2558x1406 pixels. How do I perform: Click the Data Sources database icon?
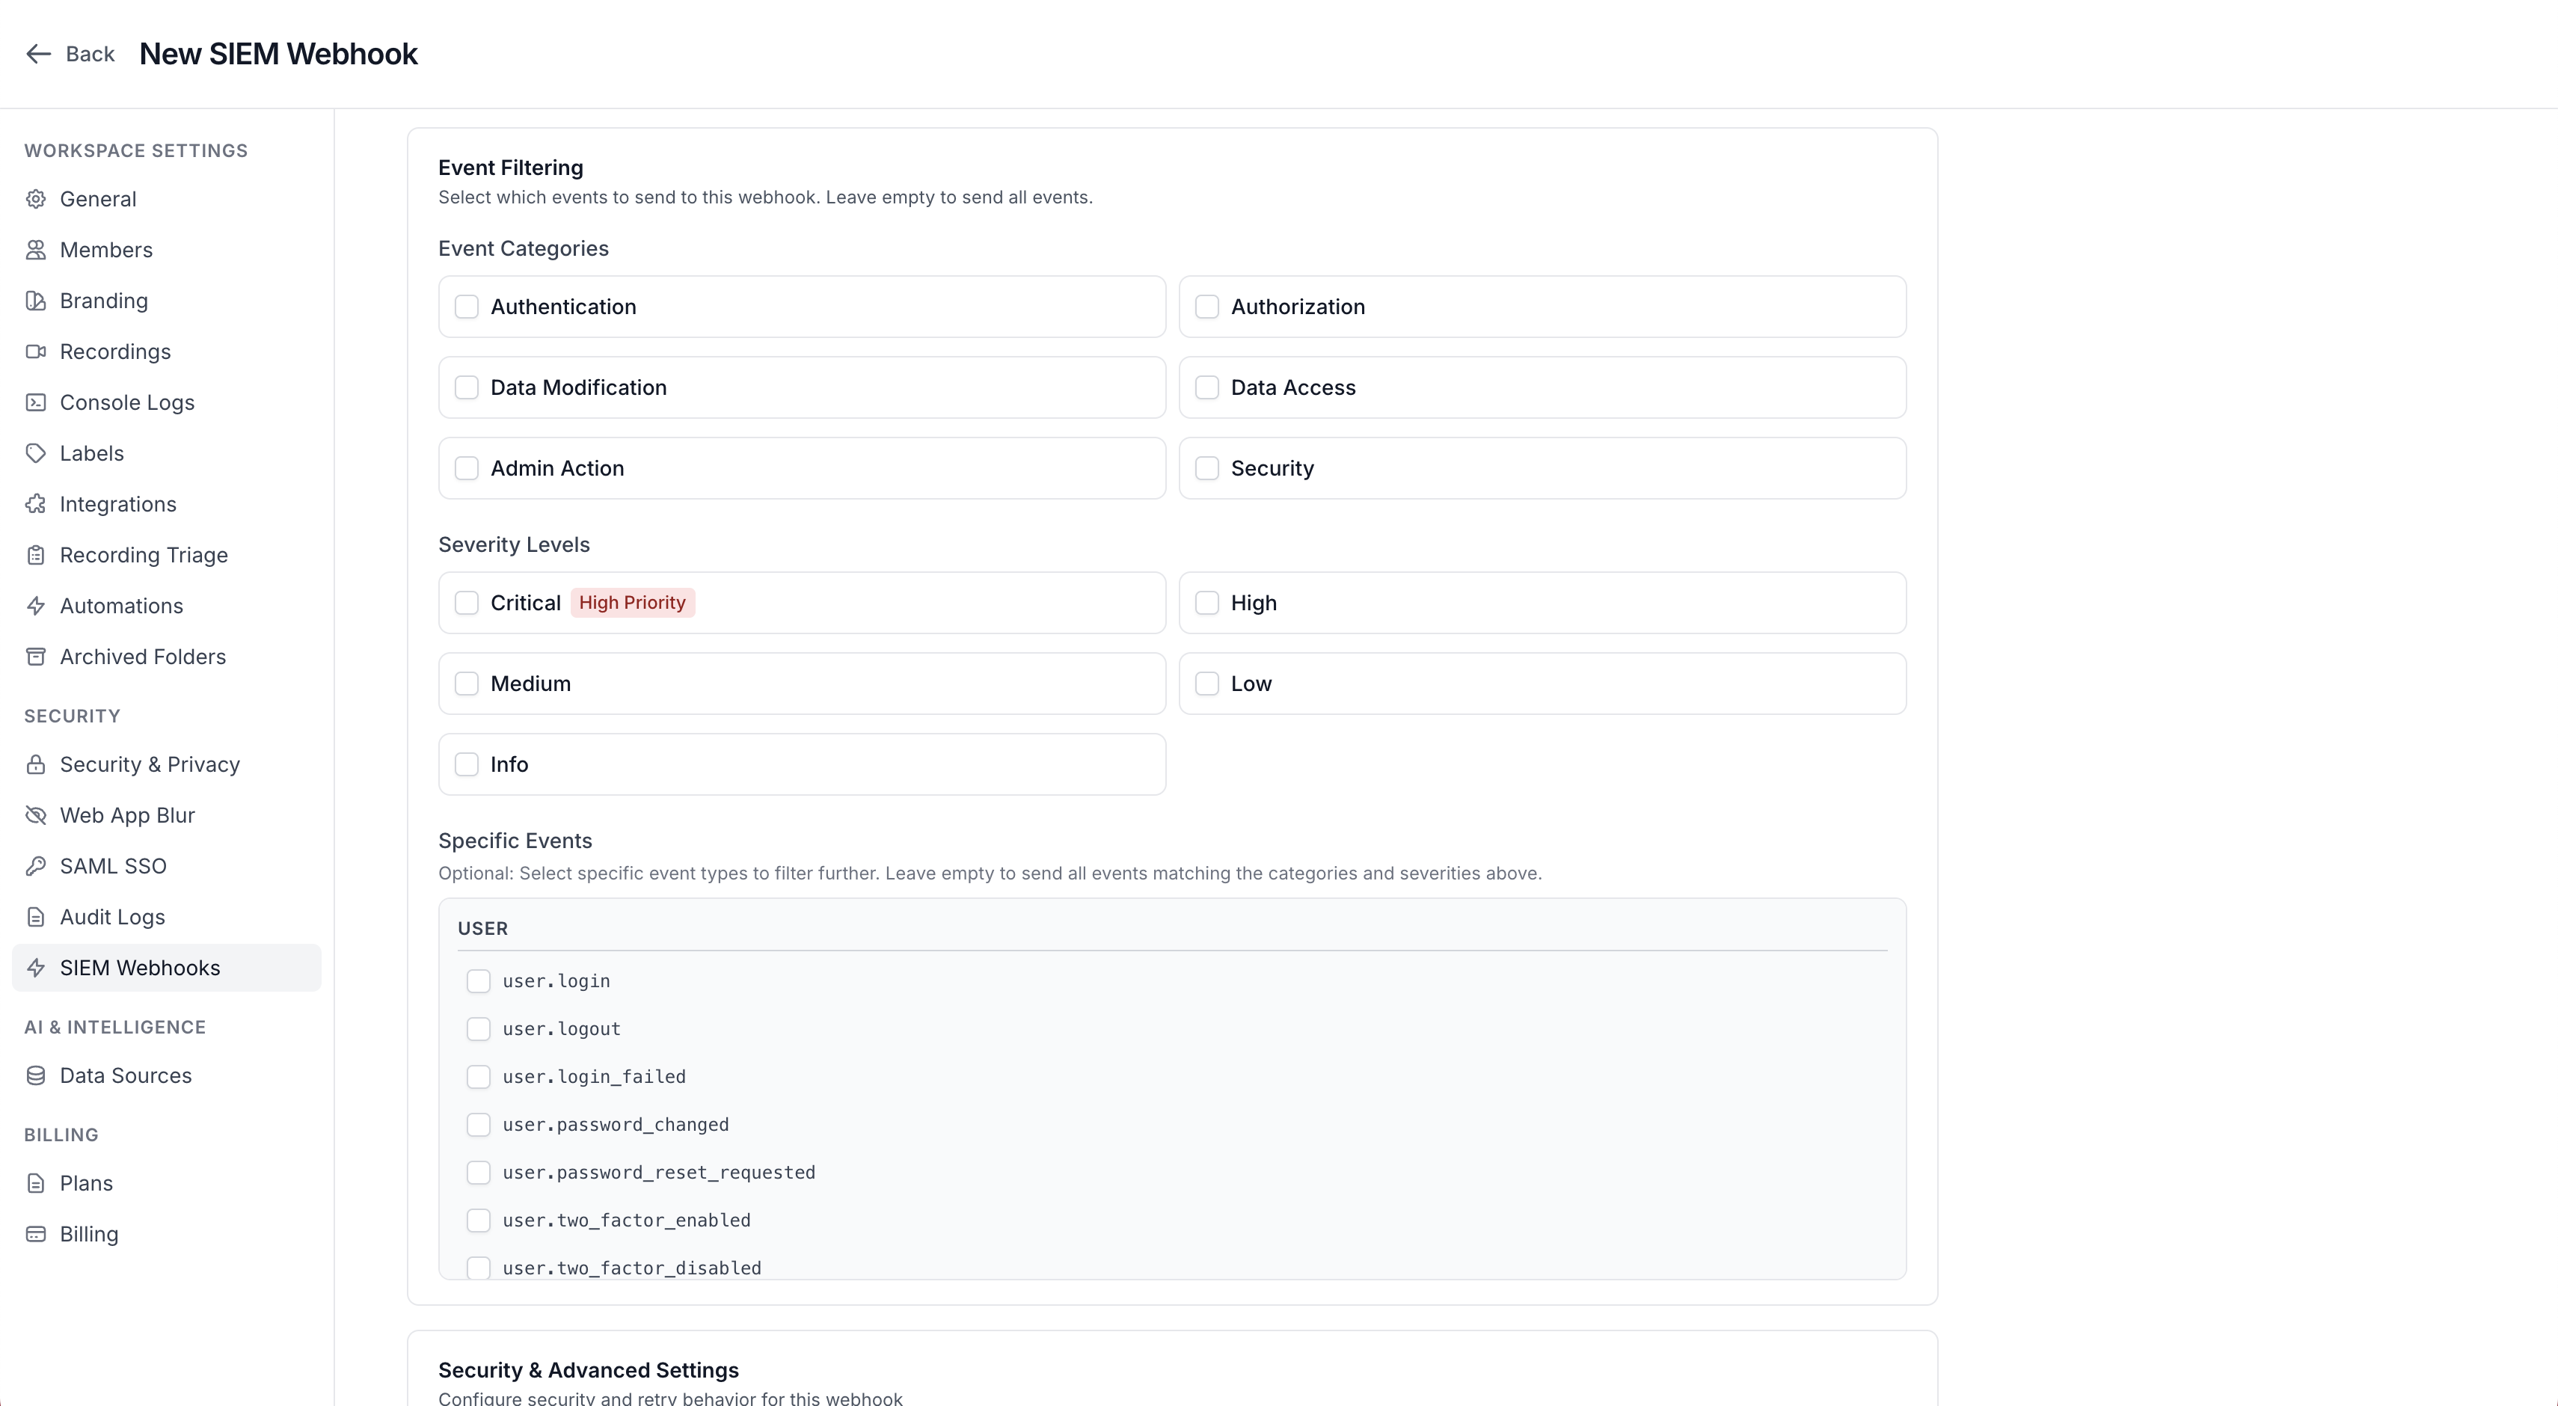coord(36,1075)
